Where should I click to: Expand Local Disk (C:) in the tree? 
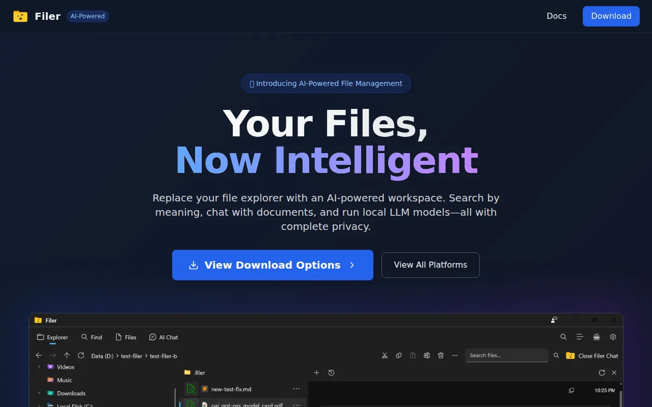39,405
